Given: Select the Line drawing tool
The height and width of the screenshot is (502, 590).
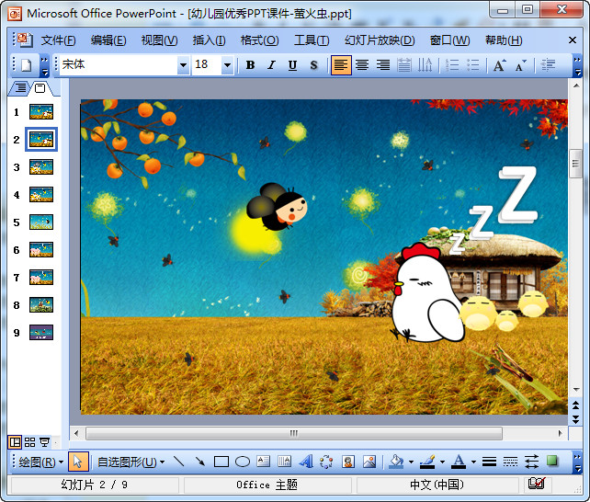Looking at the screenshot, I should (x=178, y=462).
